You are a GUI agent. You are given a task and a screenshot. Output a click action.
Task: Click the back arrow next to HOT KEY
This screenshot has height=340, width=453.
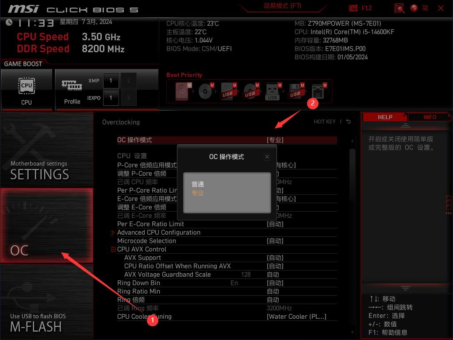pos(349,122)
